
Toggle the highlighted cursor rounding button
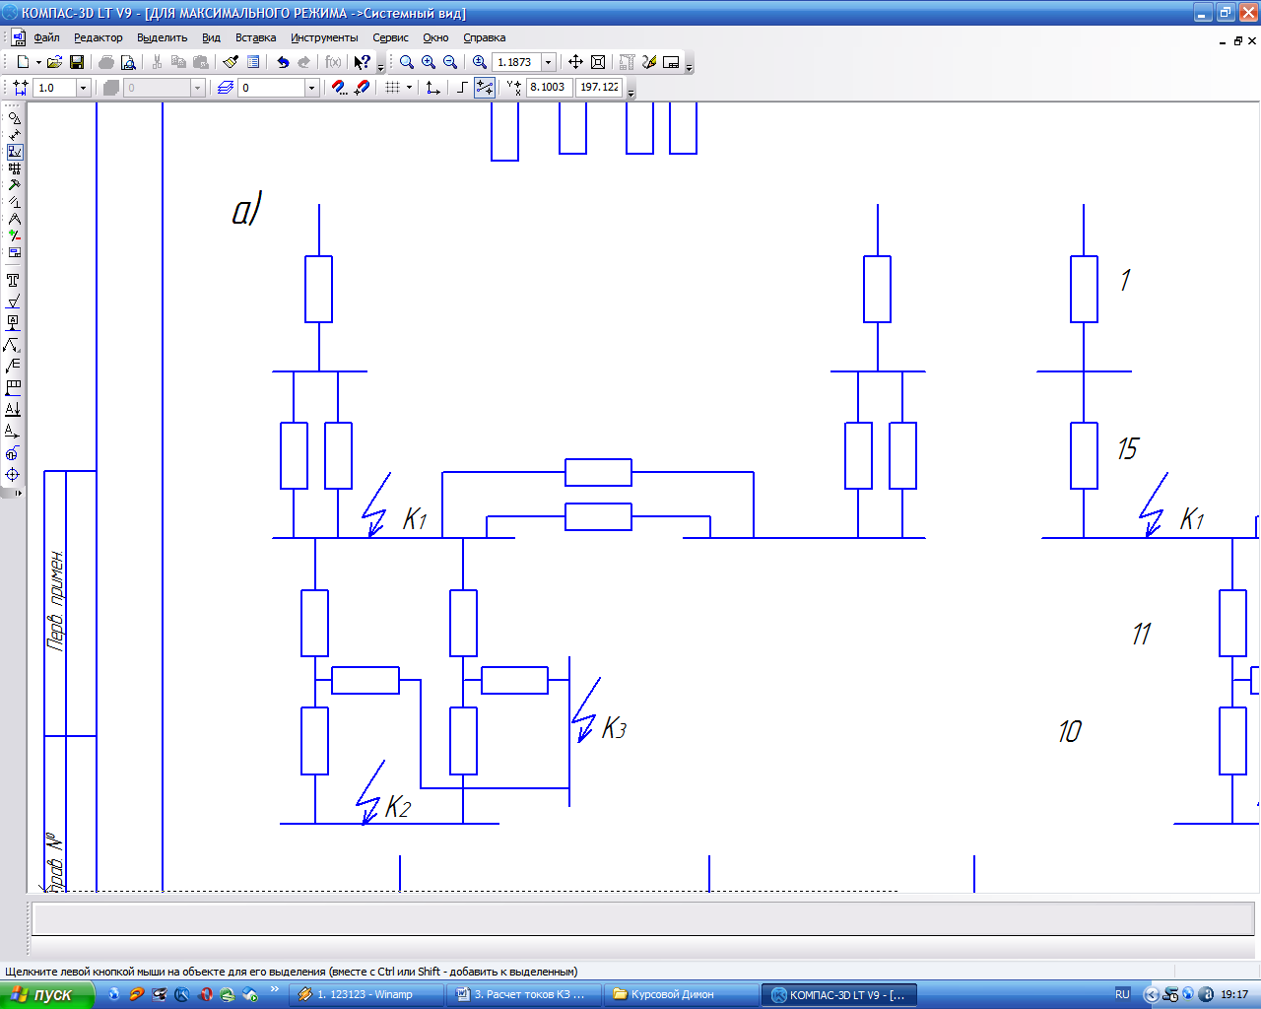tap(485, 88)
